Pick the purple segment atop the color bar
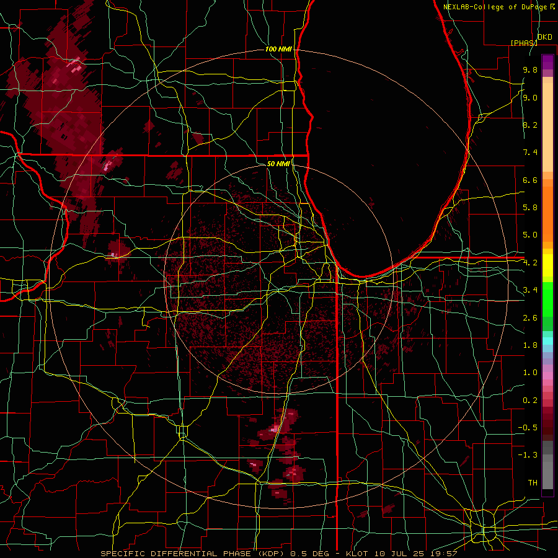 [547, 62]
